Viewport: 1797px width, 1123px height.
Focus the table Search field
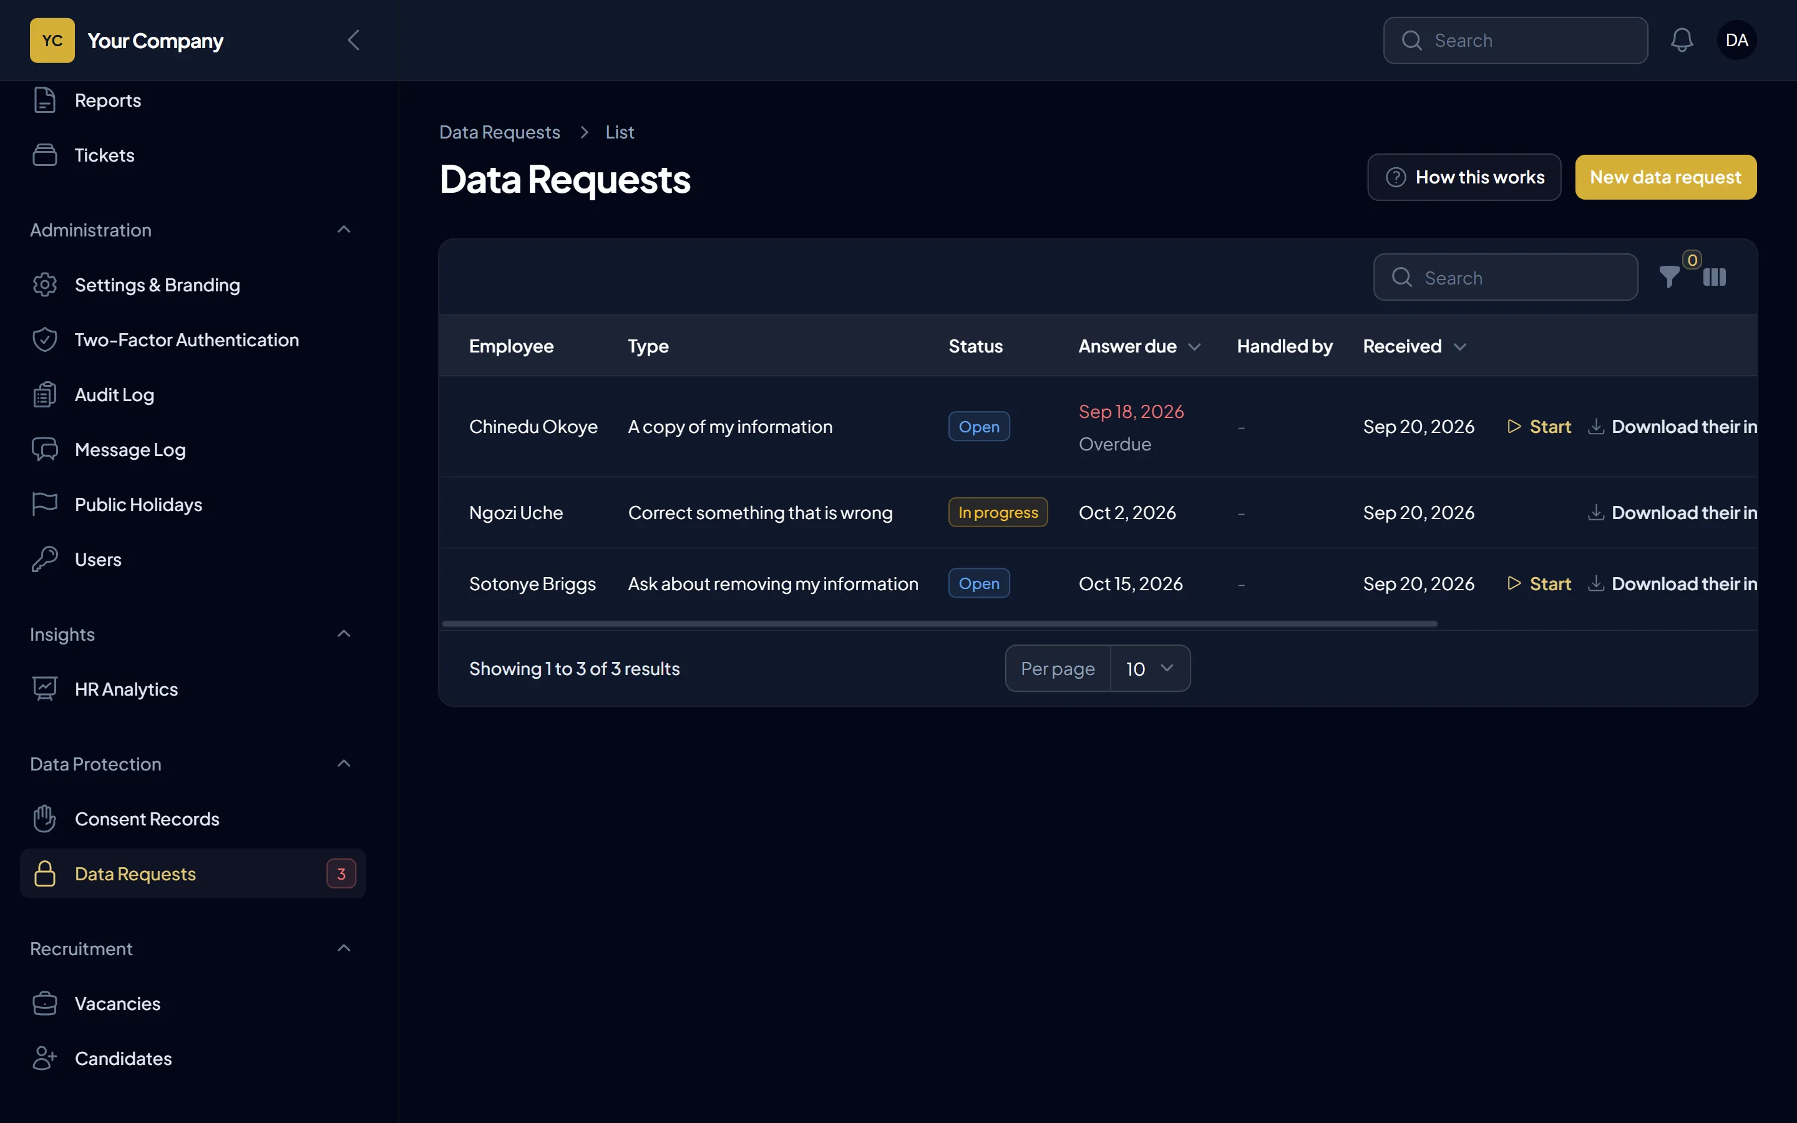click(1505, 277)
